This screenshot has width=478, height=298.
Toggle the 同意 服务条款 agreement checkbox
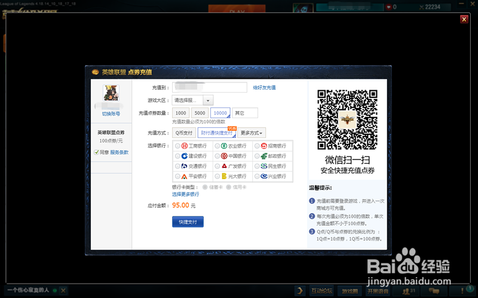point(96,152)
